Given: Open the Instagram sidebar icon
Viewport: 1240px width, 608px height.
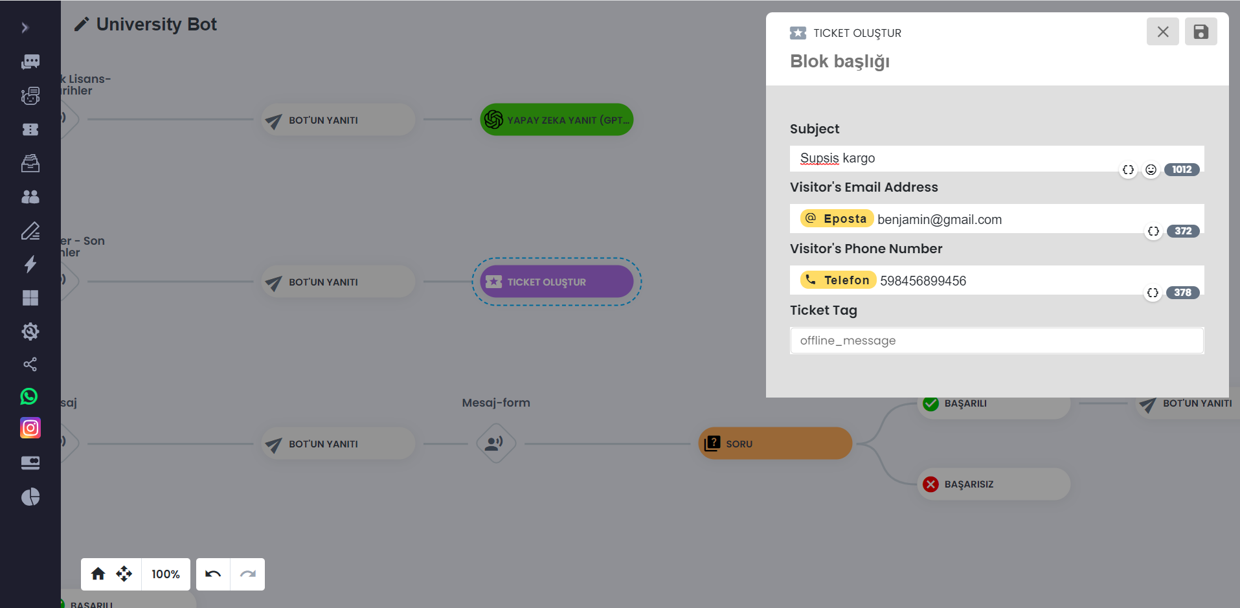Looking at the screenshot, I should (x=30, y=428).
